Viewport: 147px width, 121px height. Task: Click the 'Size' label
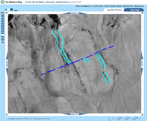tap(16, 10)
